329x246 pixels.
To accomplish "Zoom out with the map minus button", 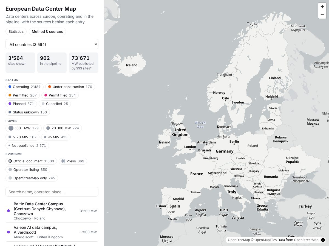I will tap(322, 15).
